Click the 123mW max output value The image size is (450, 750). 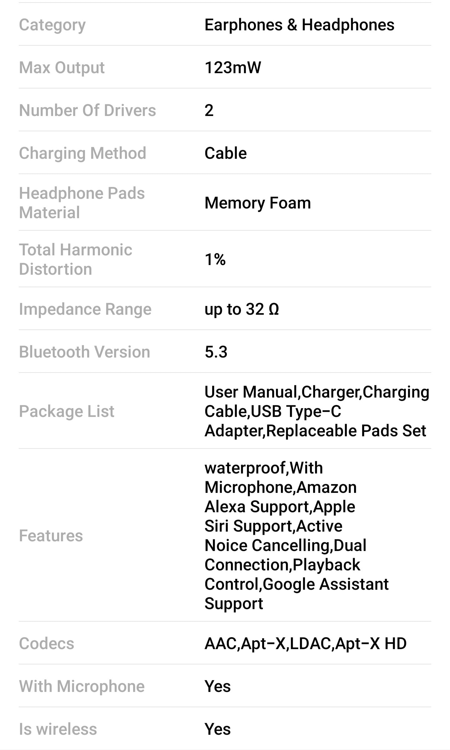coord(232,67)
